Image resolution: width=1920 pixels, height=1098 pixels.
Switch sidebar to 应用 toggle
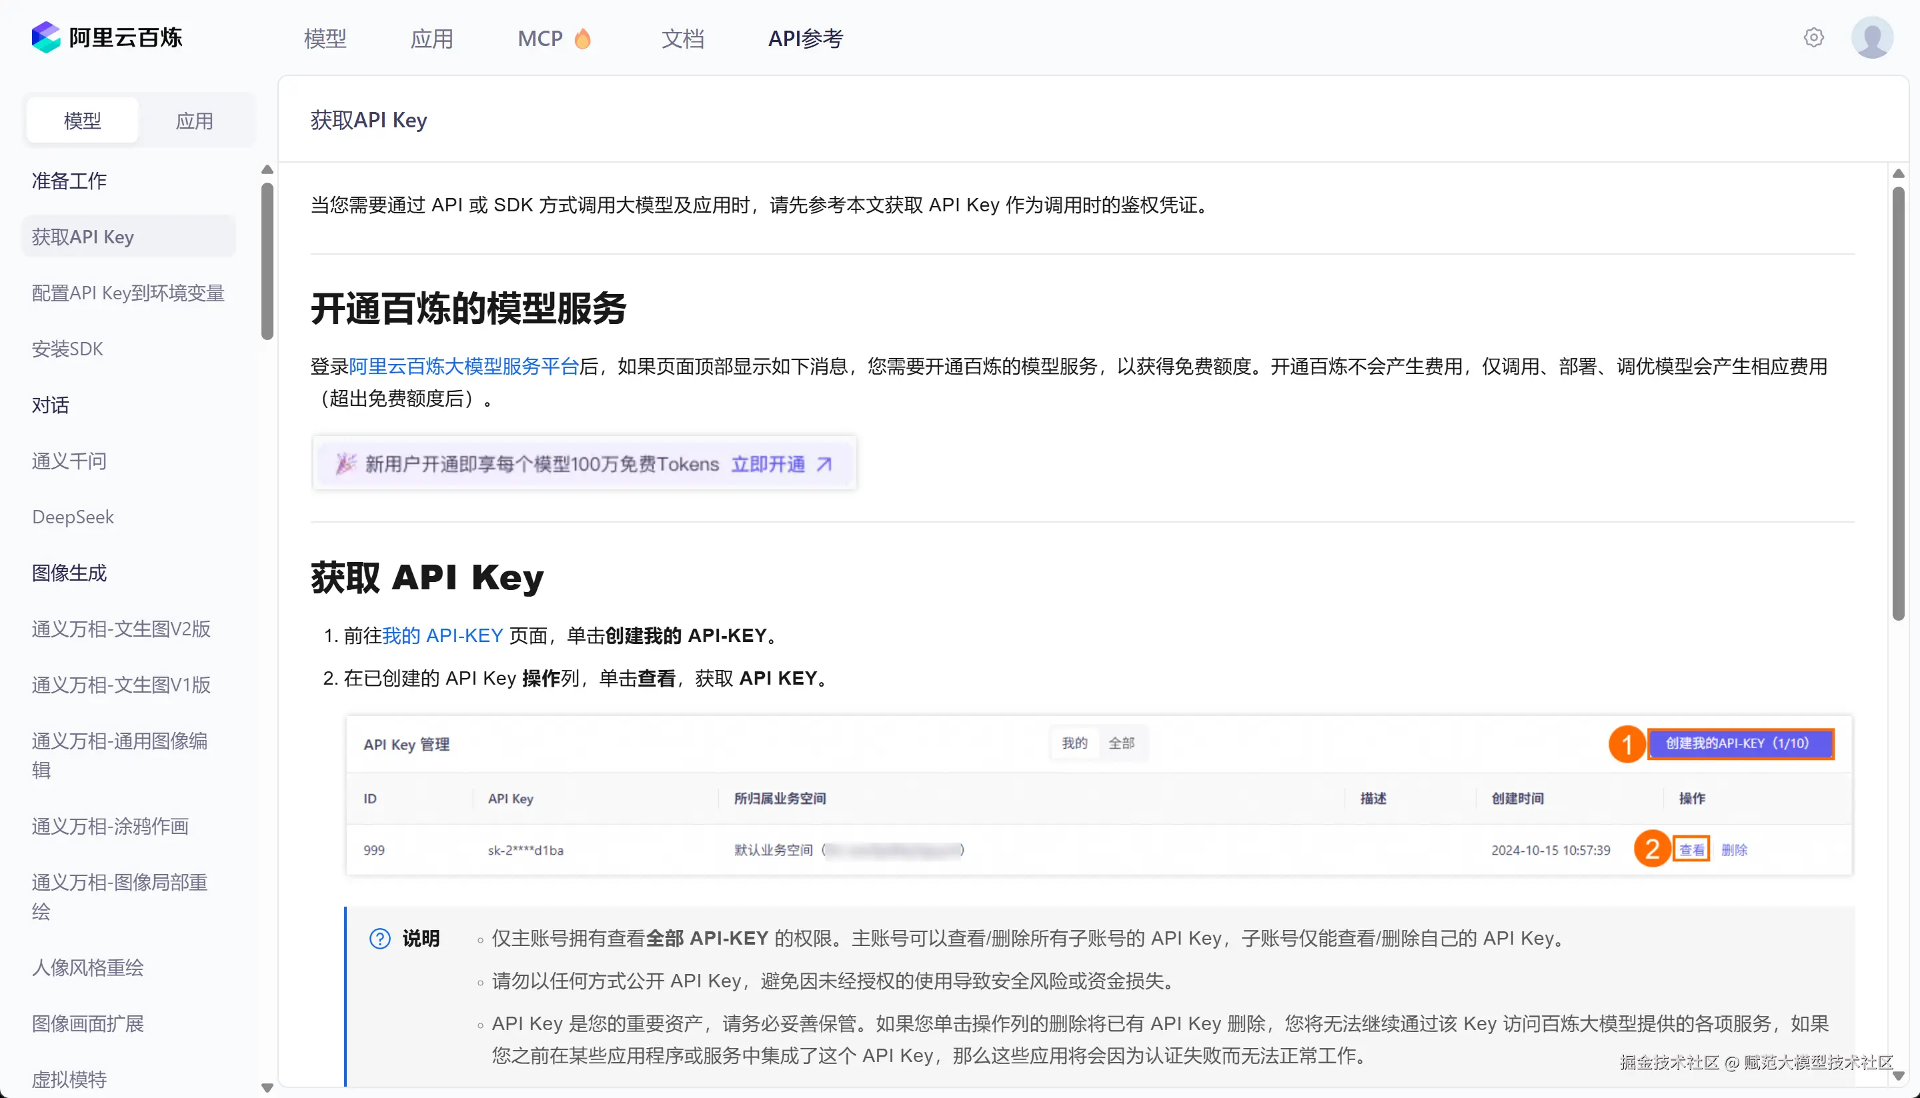click(x=194, y=121)
